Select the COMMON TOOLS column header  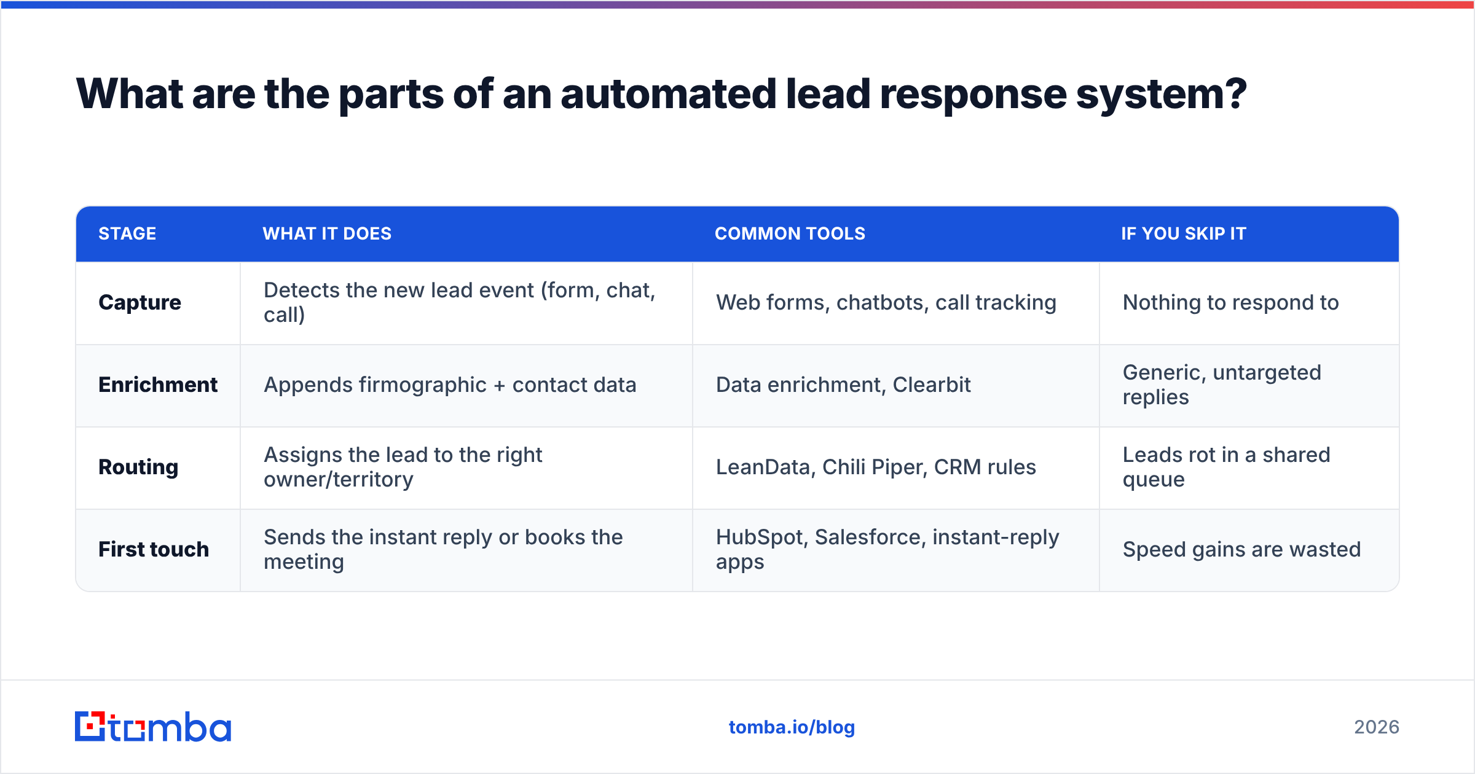click(790, 233)
